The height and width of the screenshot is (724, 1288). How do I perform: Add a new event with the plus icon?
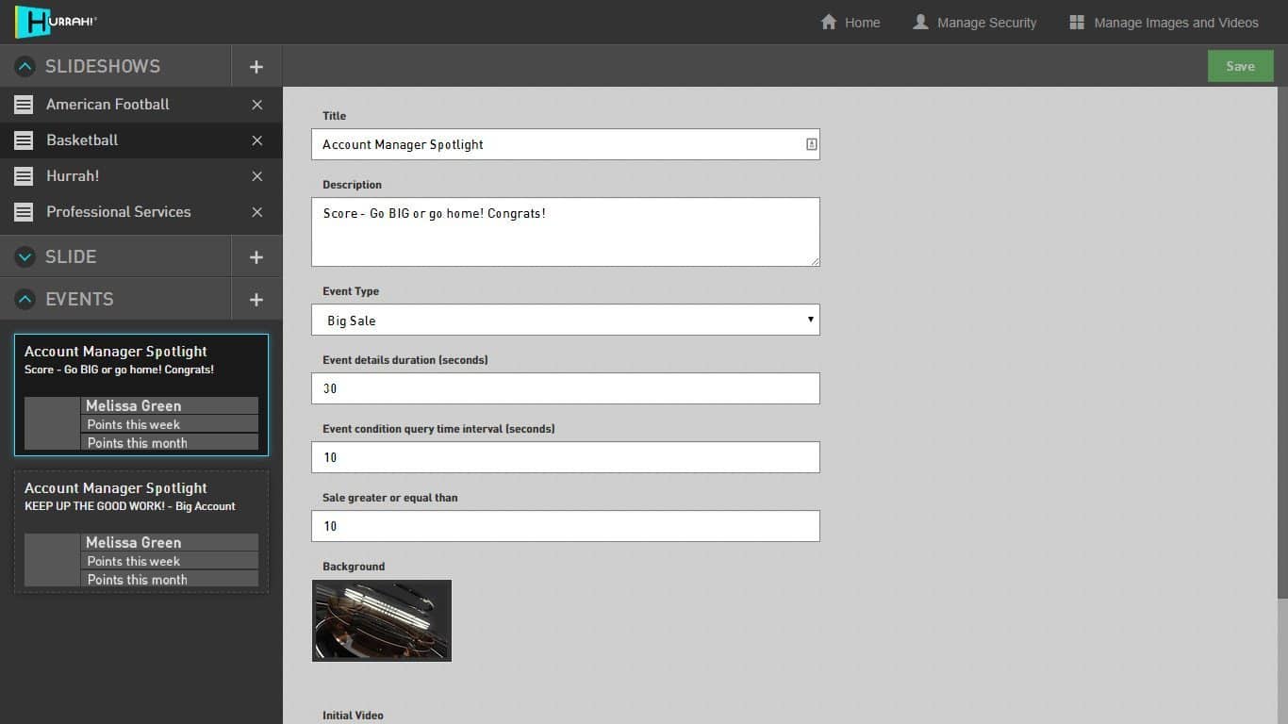(x=256, y=299)
